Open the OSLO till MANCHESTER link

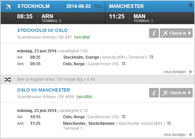(44, 90)
